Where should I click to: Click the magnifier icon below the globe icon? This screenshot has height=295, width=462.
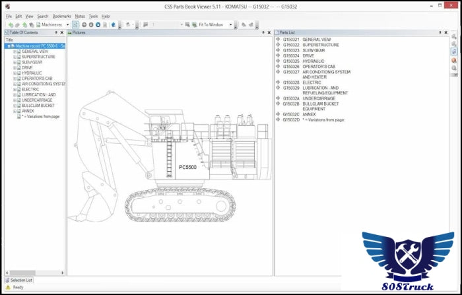pyautogui.click(x=454, y=69)
